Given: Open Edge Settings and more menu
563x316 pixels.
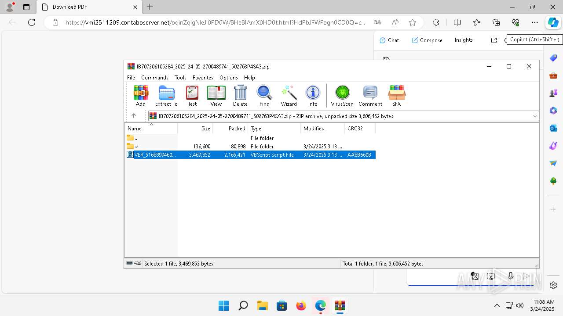Looking at the screenshot, I should (x=534, y=22).
